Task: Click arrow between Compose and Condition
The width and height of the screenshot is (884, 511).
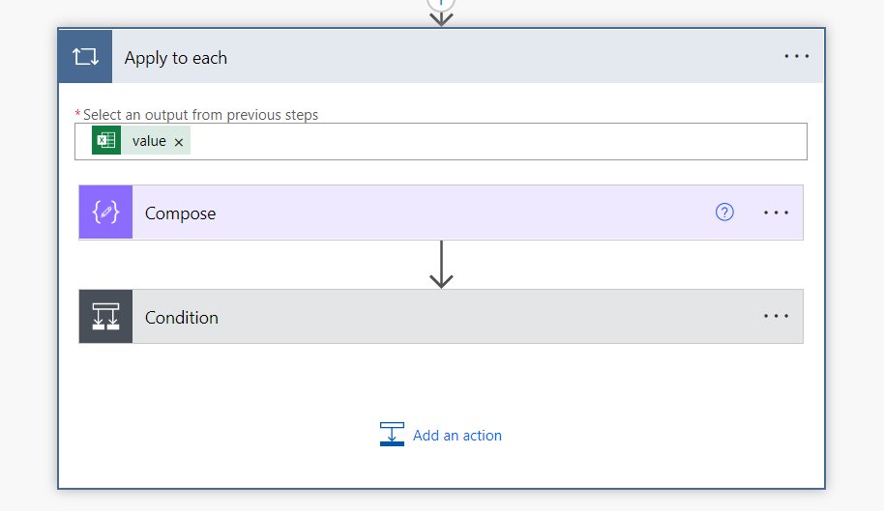Action: pos(441,265)
